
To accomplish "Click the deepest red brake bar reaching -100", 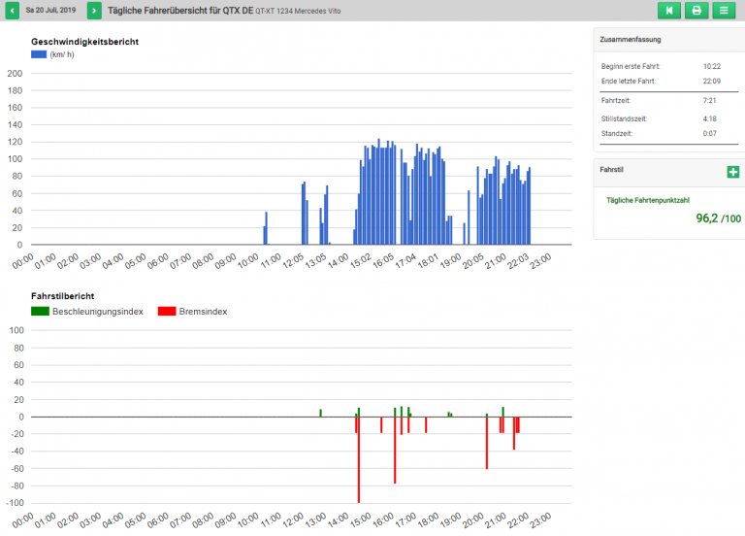I will coord(359,460).
